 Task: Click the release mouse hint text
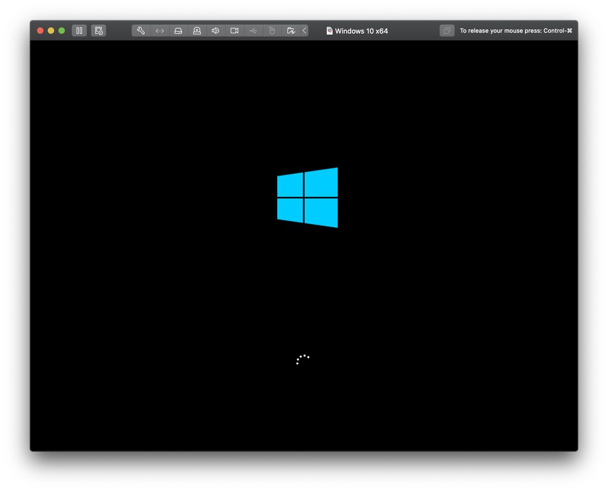[516, 31]
